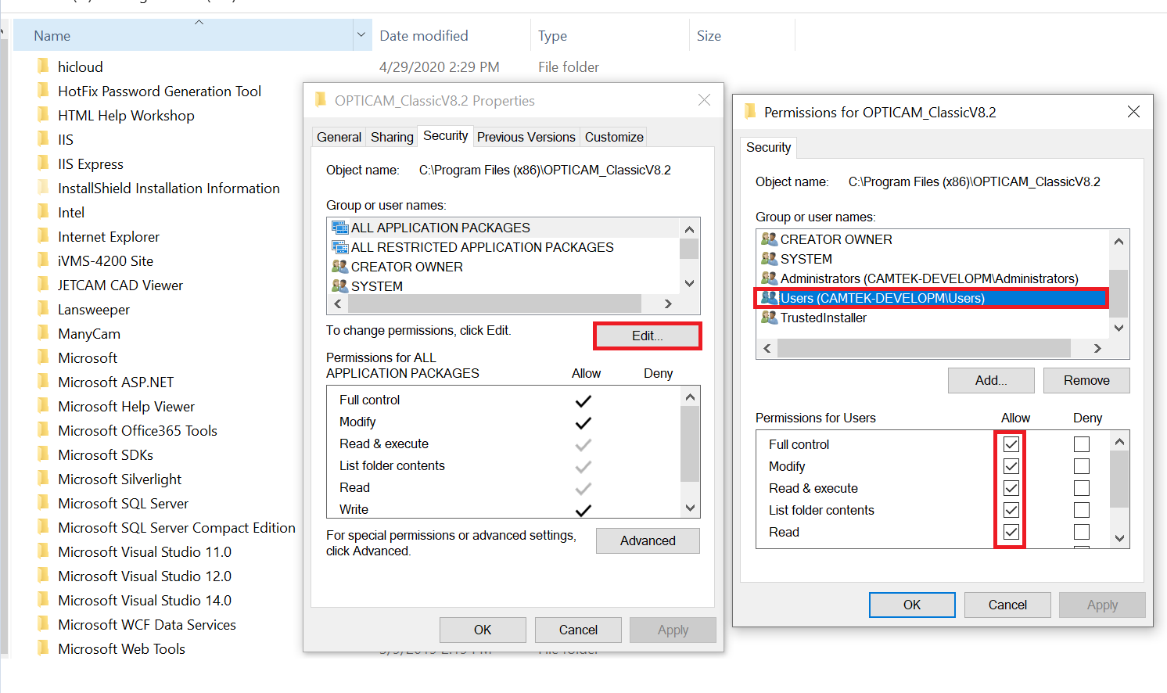Click the Edit... button

tap(647, 336)
